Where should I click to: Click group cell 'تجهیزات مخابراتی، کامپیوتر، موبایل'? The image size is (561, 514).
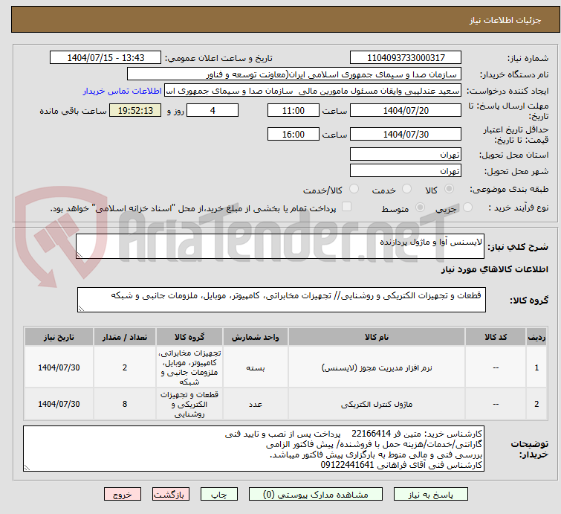pos(189,367)
